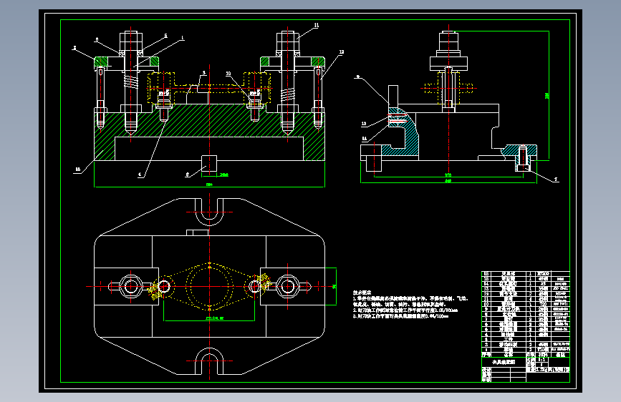
Task: Select the 170 dimension in side view
Action: point(448,175)
